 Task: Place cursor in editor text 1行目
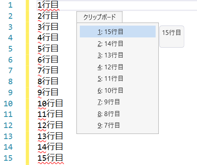pos(48,5)
